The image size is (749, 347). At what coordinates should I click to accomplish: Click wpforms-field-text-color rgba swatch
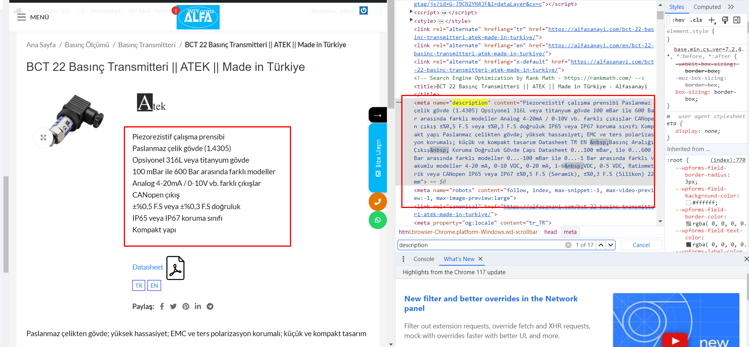pyautogui.click(x=688, y=245)
